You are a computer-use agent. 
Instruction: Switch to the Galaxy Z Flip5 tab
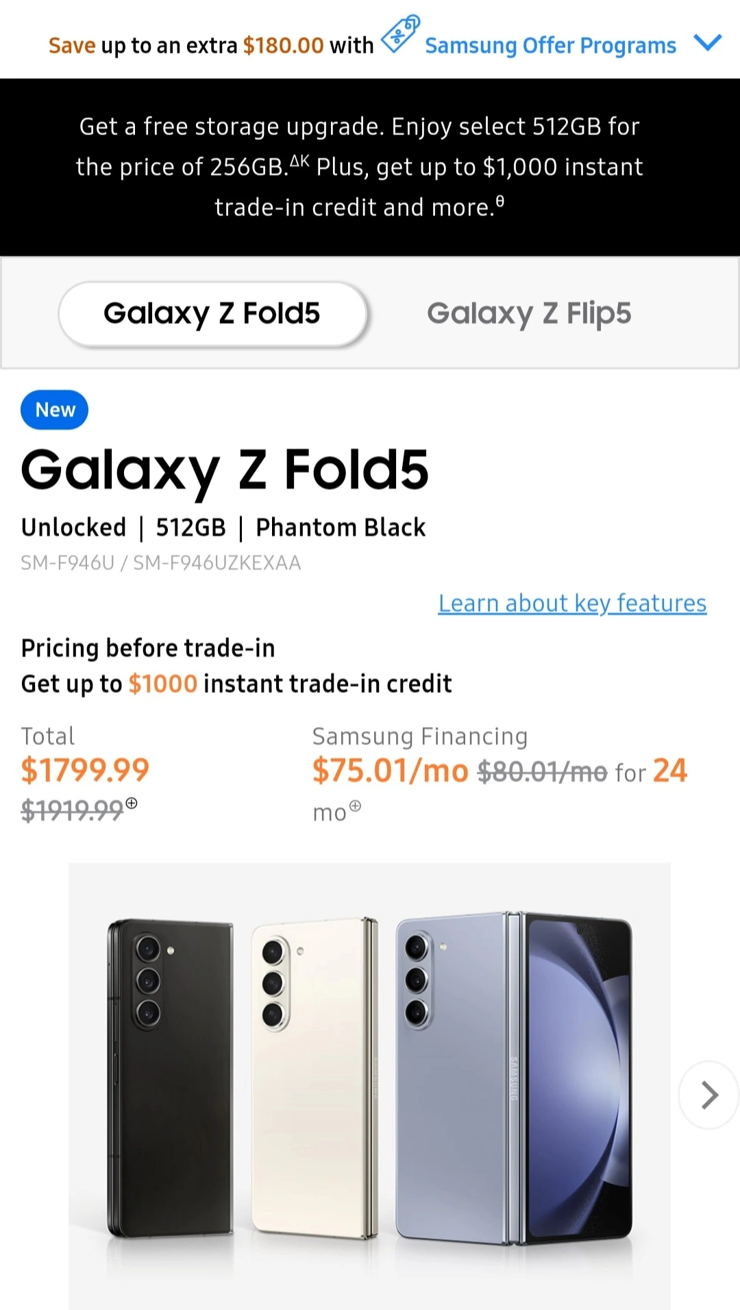pos(528,313)
